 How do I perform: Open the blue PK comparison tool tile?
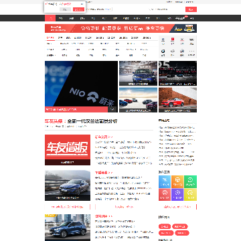pyautogui.click(x=165, y=181)
